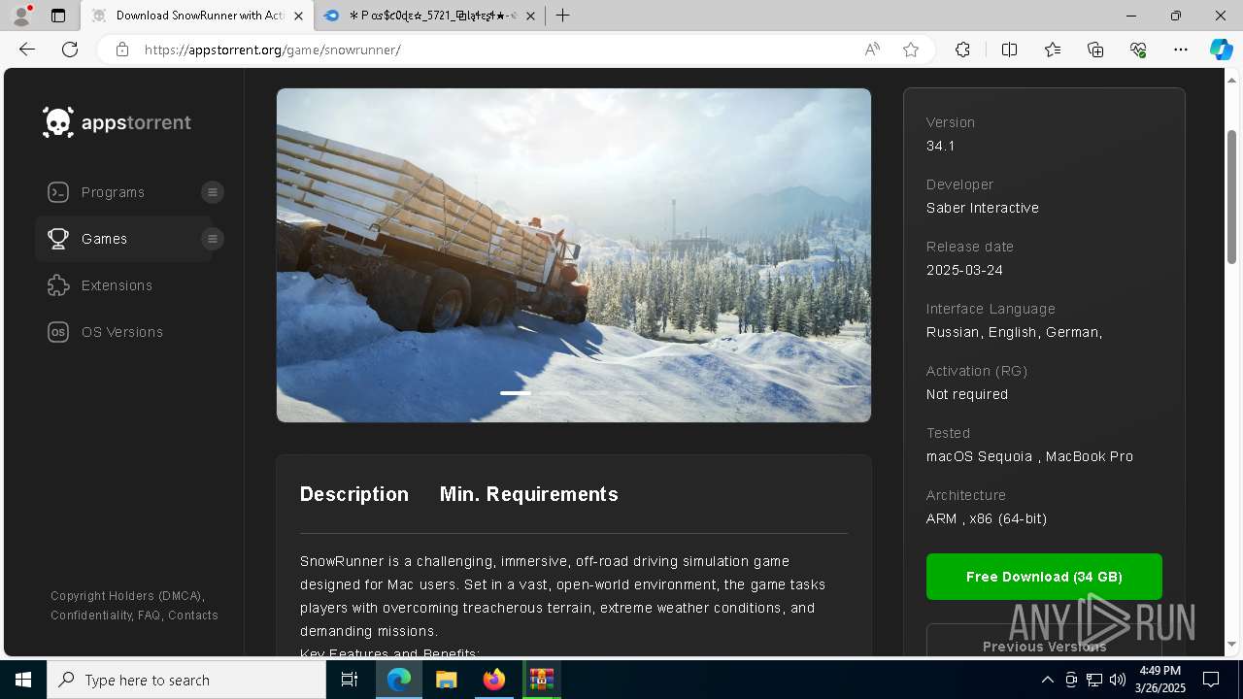Add this page to favorites
1243x699 pixels.
click(x=911, y=50)
